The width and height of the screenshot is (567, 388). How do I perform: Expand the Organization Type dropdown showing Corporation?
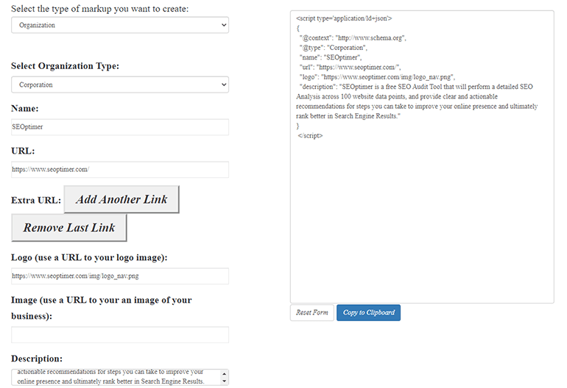click(119, 85)
